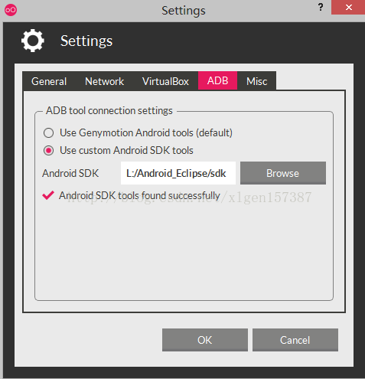Select the ADB tab
This screenshot has height=379, width=365.
point(217,80)
